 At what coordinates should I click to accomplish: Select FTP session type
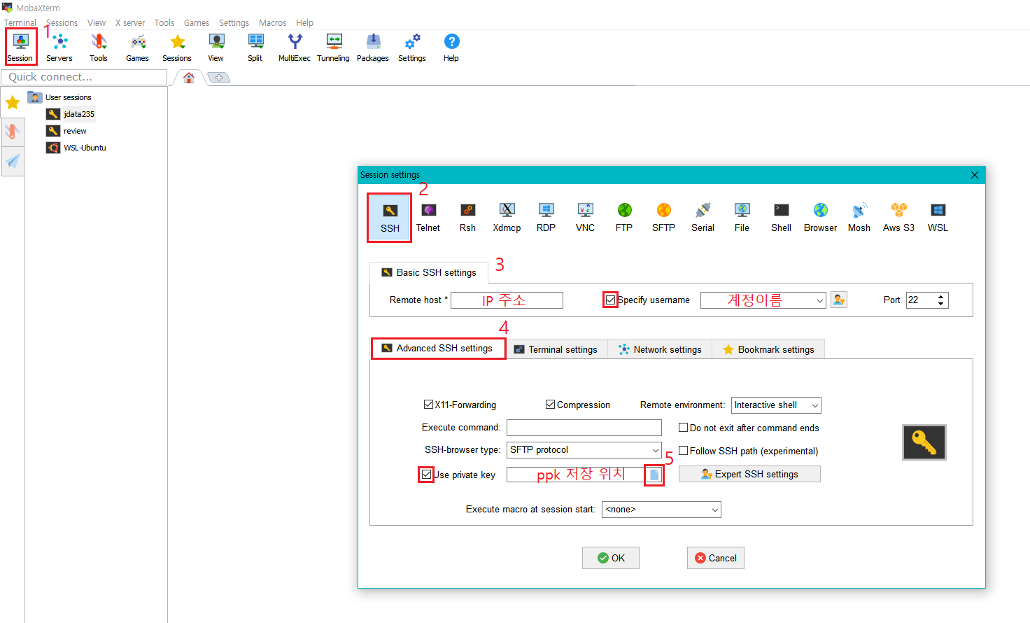(624, 218)
